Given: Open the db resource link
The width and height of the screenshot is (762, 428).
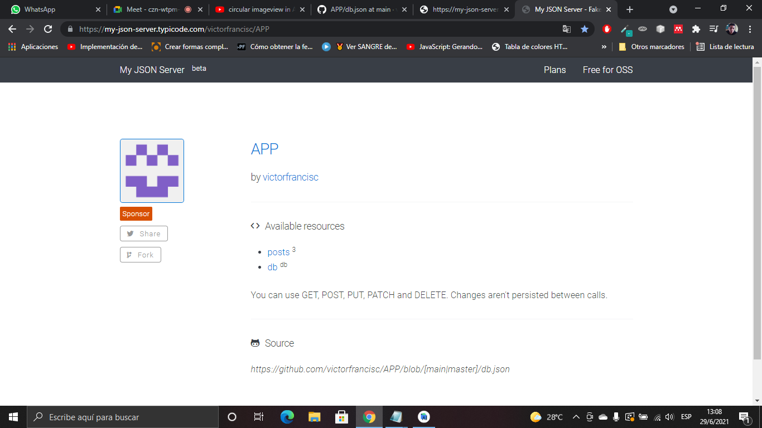Looking at the screenshot, I should 272,267.
